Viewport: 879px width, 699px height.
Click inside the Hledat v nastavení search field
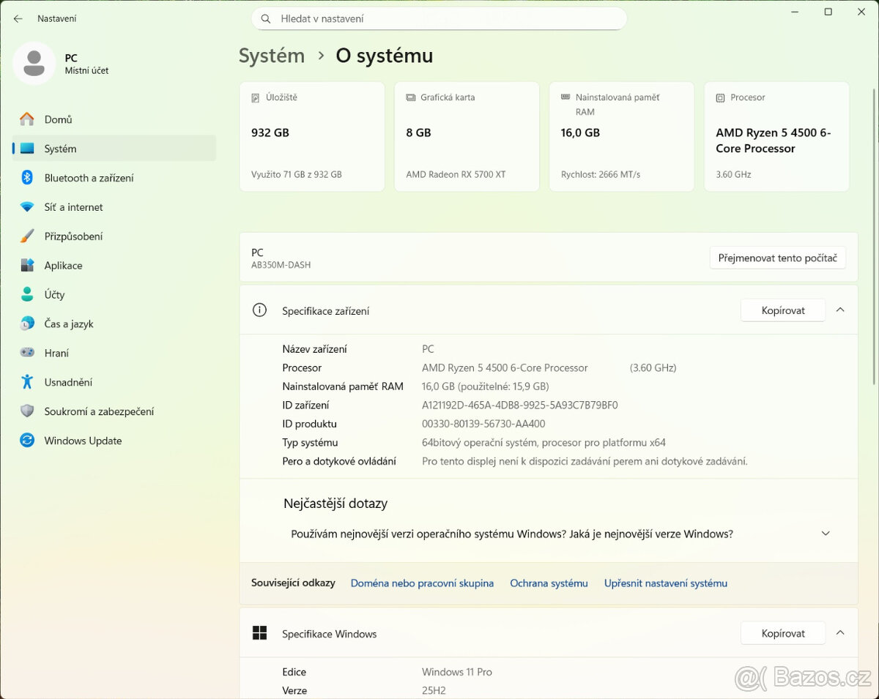(438, 18)
